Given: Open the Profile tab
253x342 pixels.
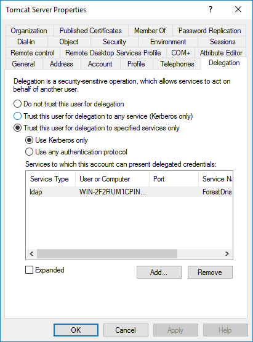Looking at the screenshot, I should pos(136,64).
